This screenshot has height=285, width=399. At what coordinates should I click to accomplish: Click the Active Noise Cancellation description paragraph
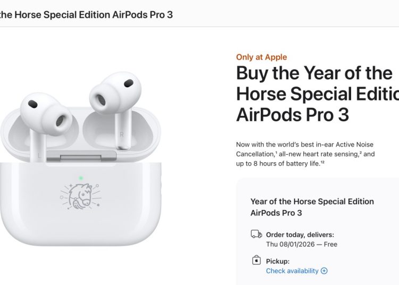tap(305, 154)
